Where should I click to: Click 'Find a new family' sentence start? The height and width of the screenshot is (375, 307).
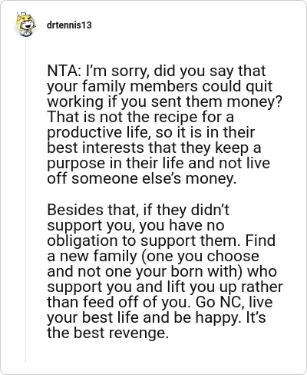(x=161, y=248)
